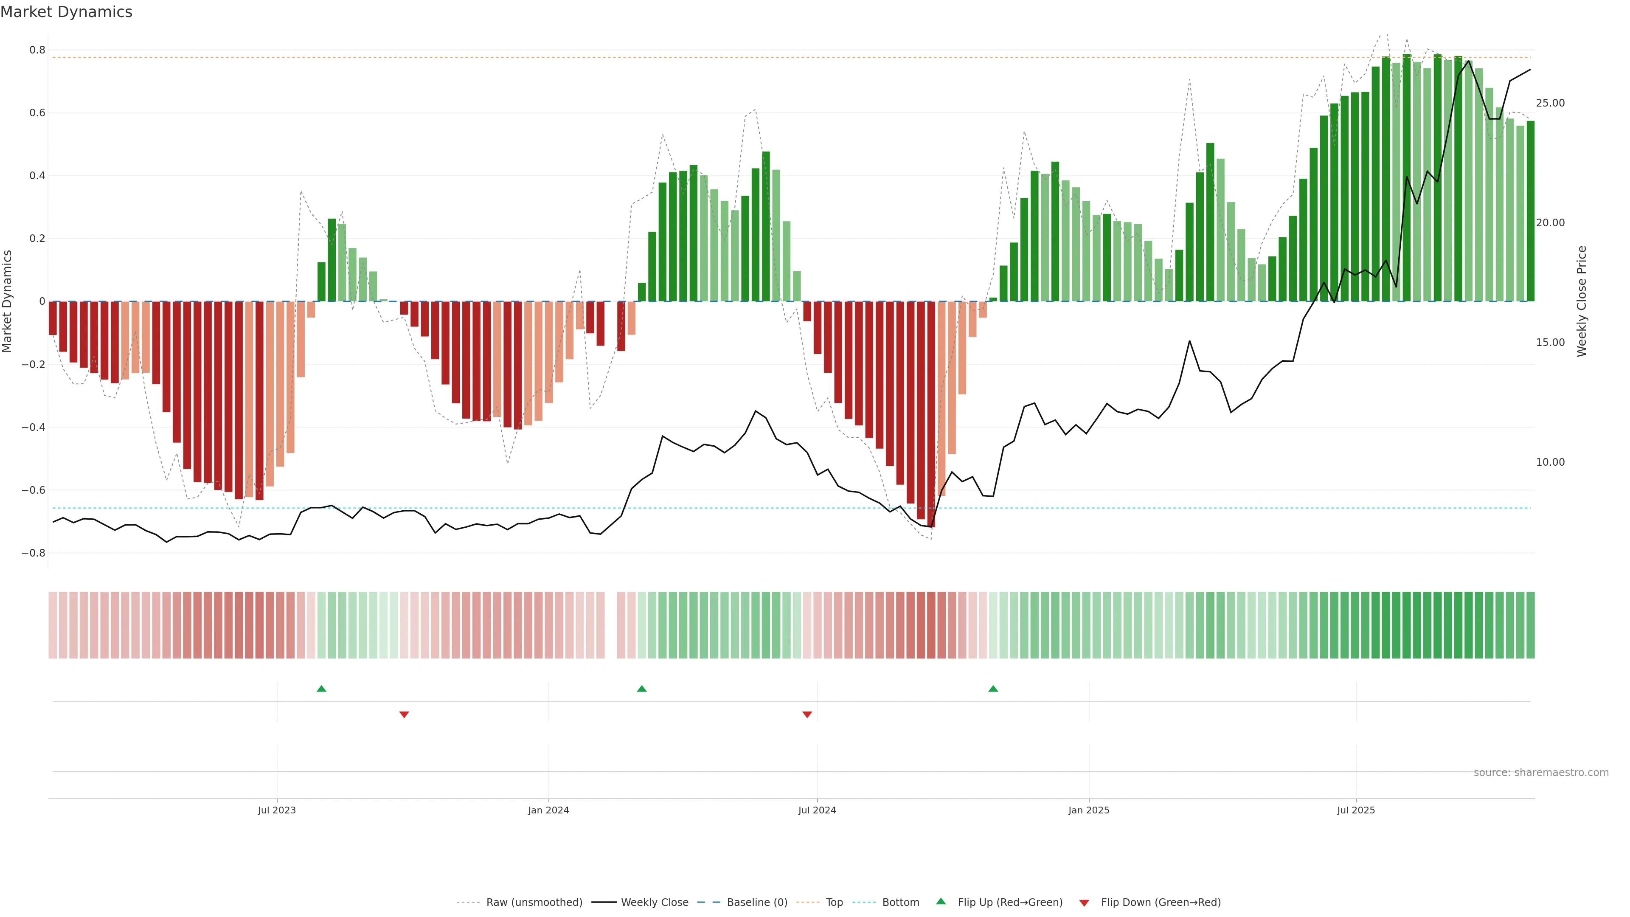Click the Jul 2024 axis label
Screen dimensions: 1630x917
[817, 810]
